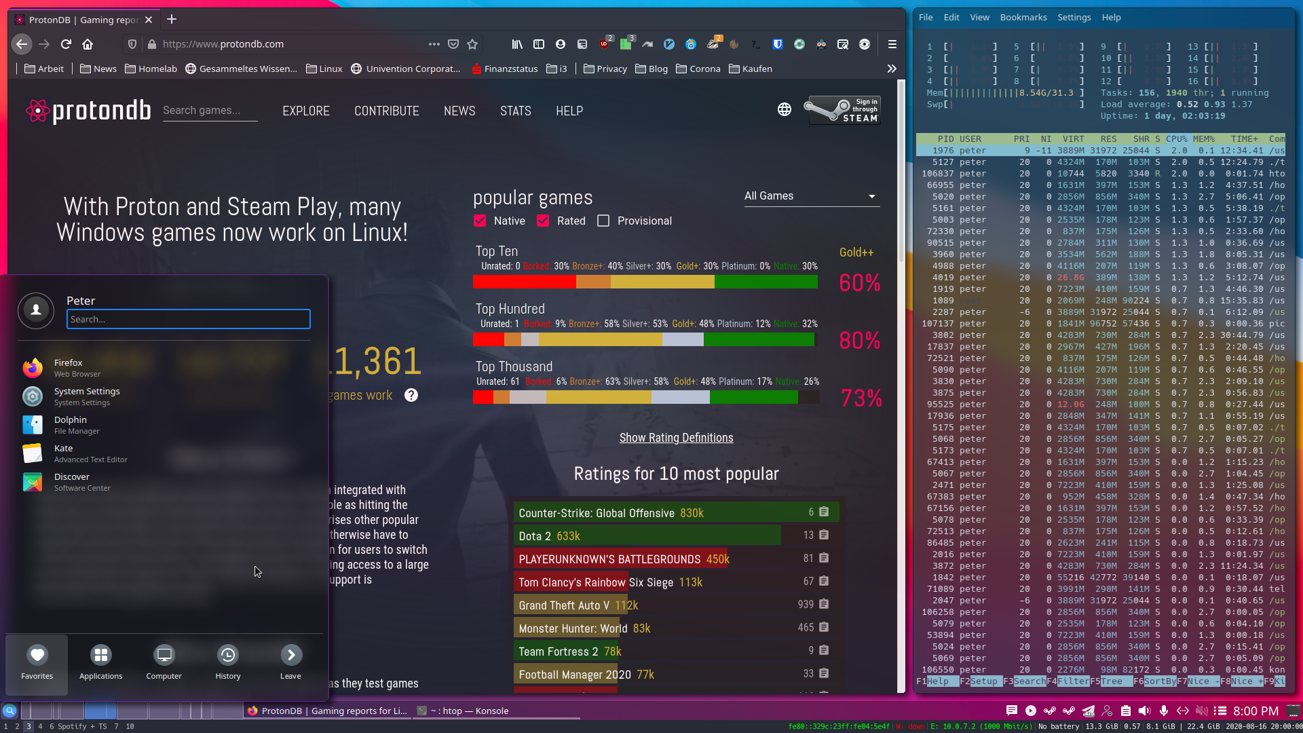Image resolution: width=1303 pixels, height=733 pixels.
Task: Bookmark this page with the star
Action: click(472, 44)
